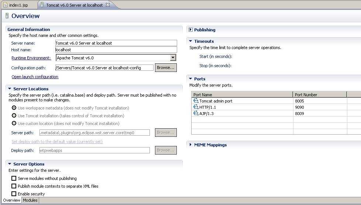Screen dimensions: 361x205
Task: Open the Runtime Environment dropdown arrow
Action: point(173,58)
